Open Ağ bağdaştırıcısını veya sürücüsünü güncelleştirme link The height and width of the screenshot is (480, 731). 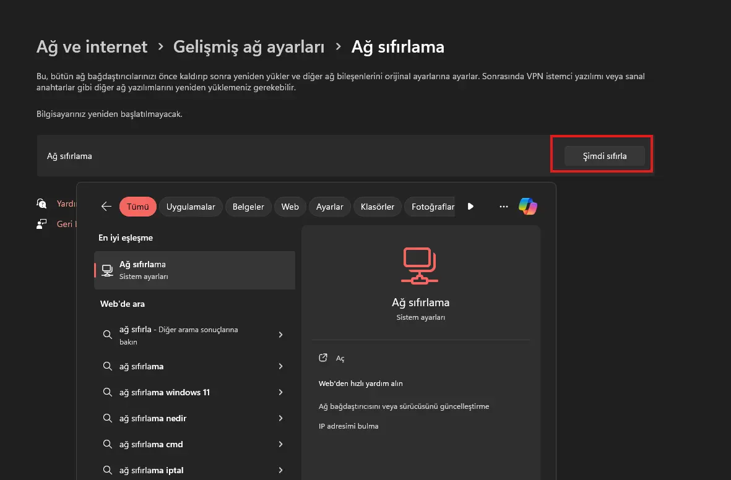[404, 406]
